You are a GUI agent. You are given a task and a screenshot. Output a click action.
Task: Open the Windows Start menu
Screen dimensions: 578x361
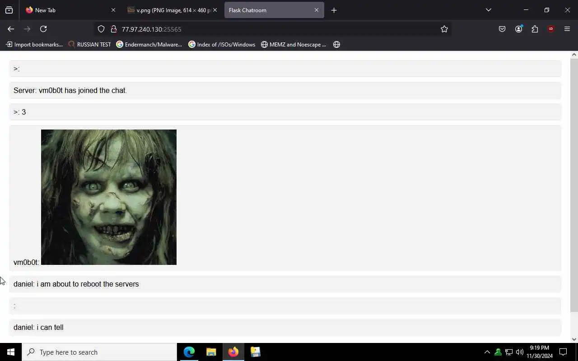[11, 352]
